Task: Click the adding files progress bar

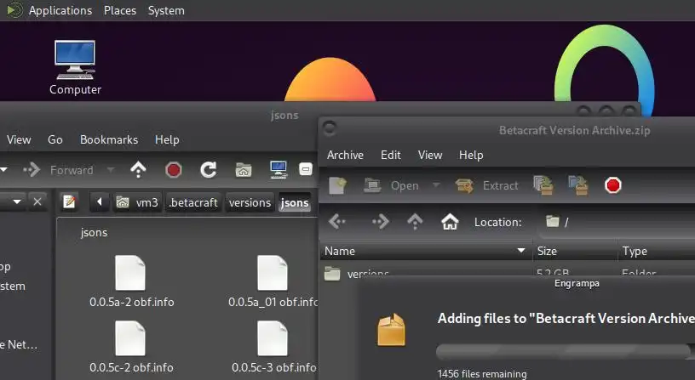Action: [564, 352]
